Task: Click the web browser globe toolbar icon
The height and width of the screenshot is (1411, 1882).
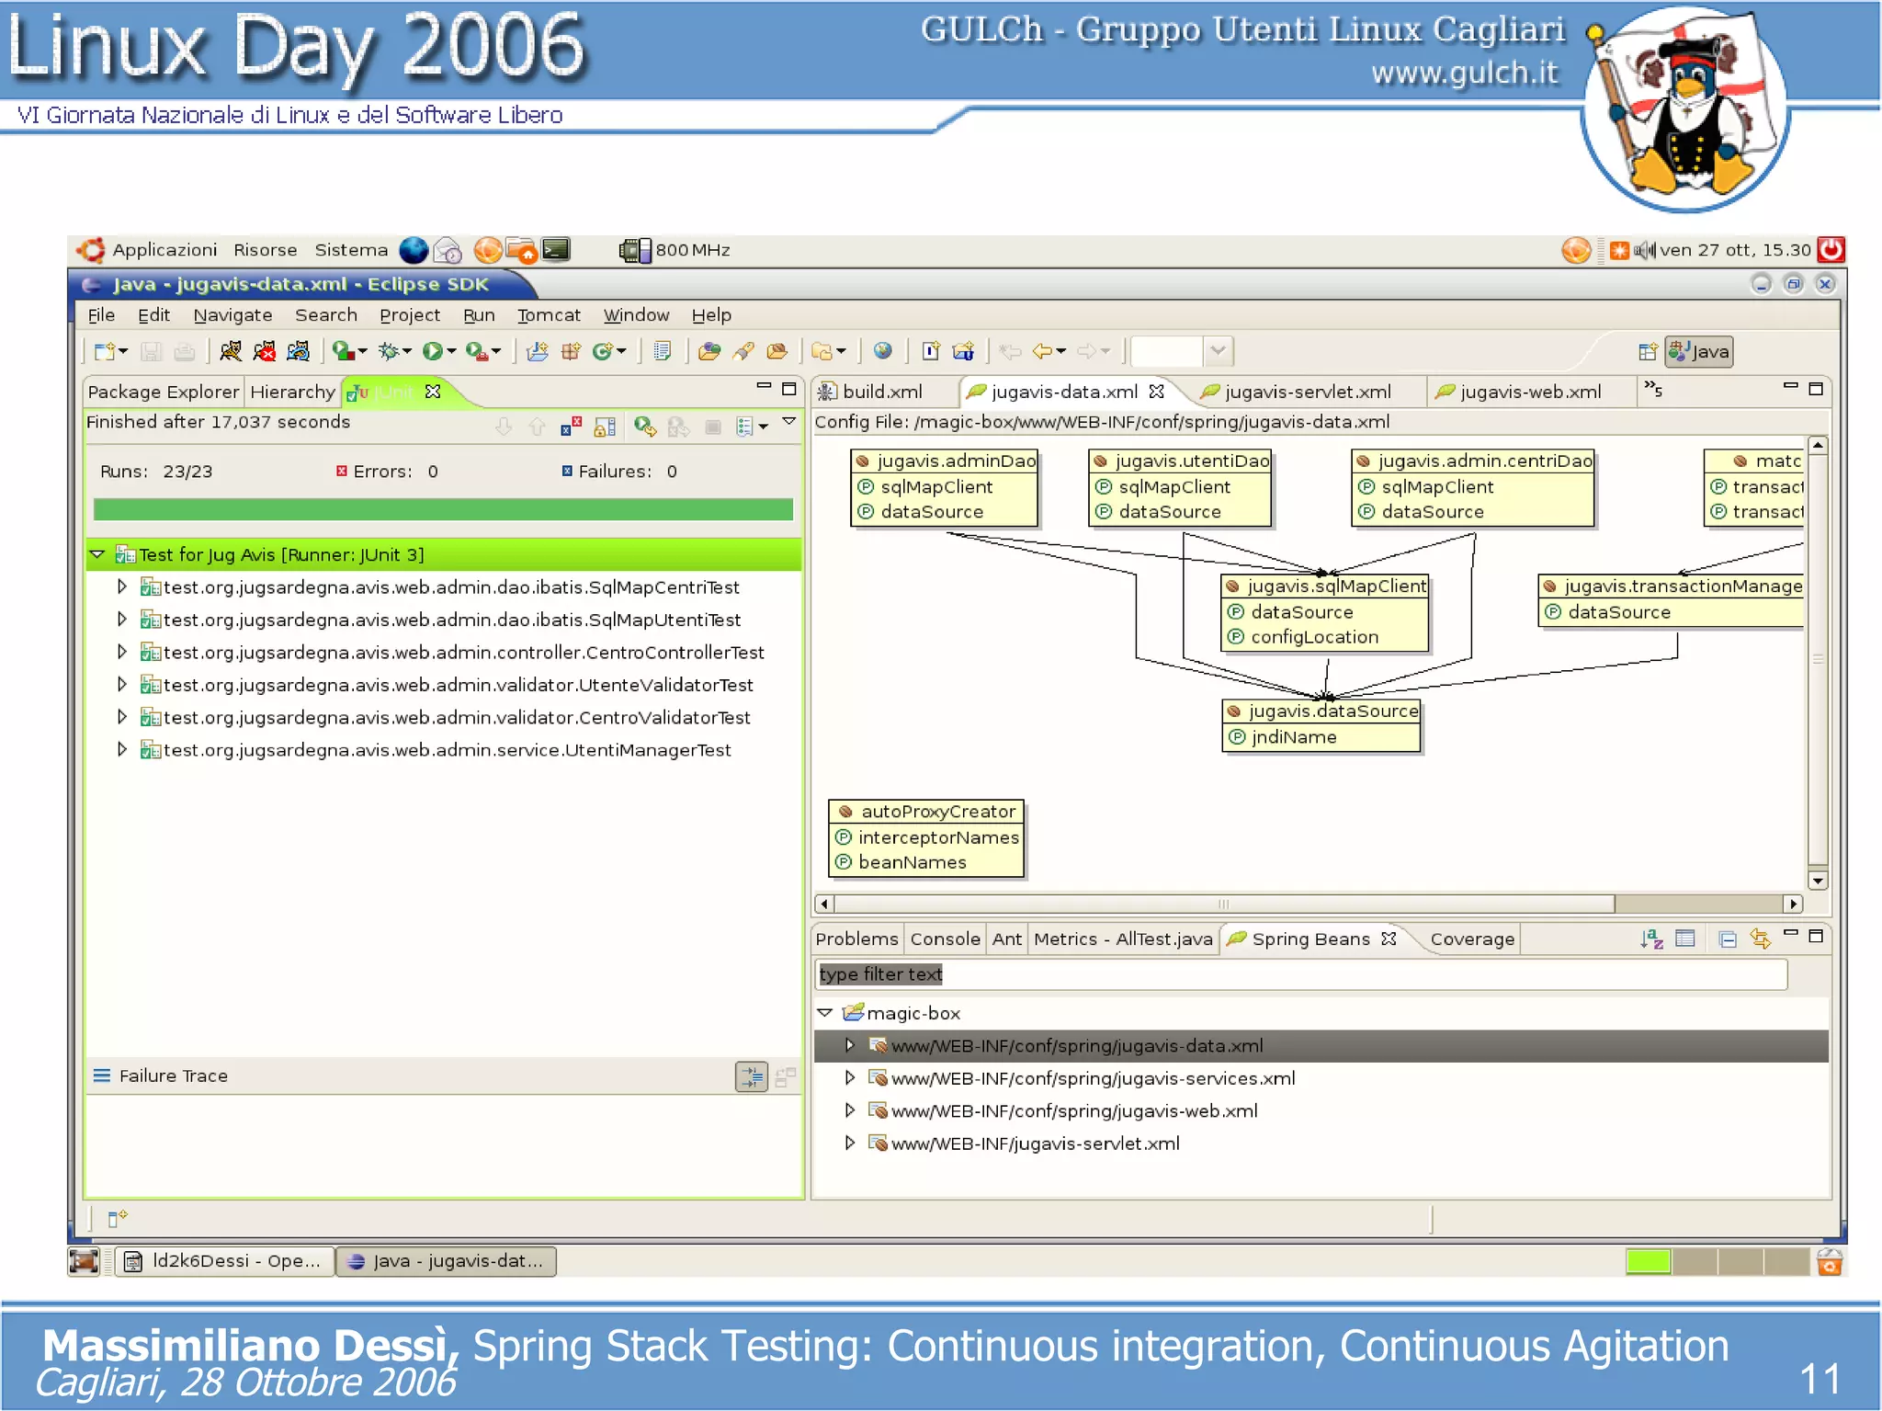Action: click(883, 350)
